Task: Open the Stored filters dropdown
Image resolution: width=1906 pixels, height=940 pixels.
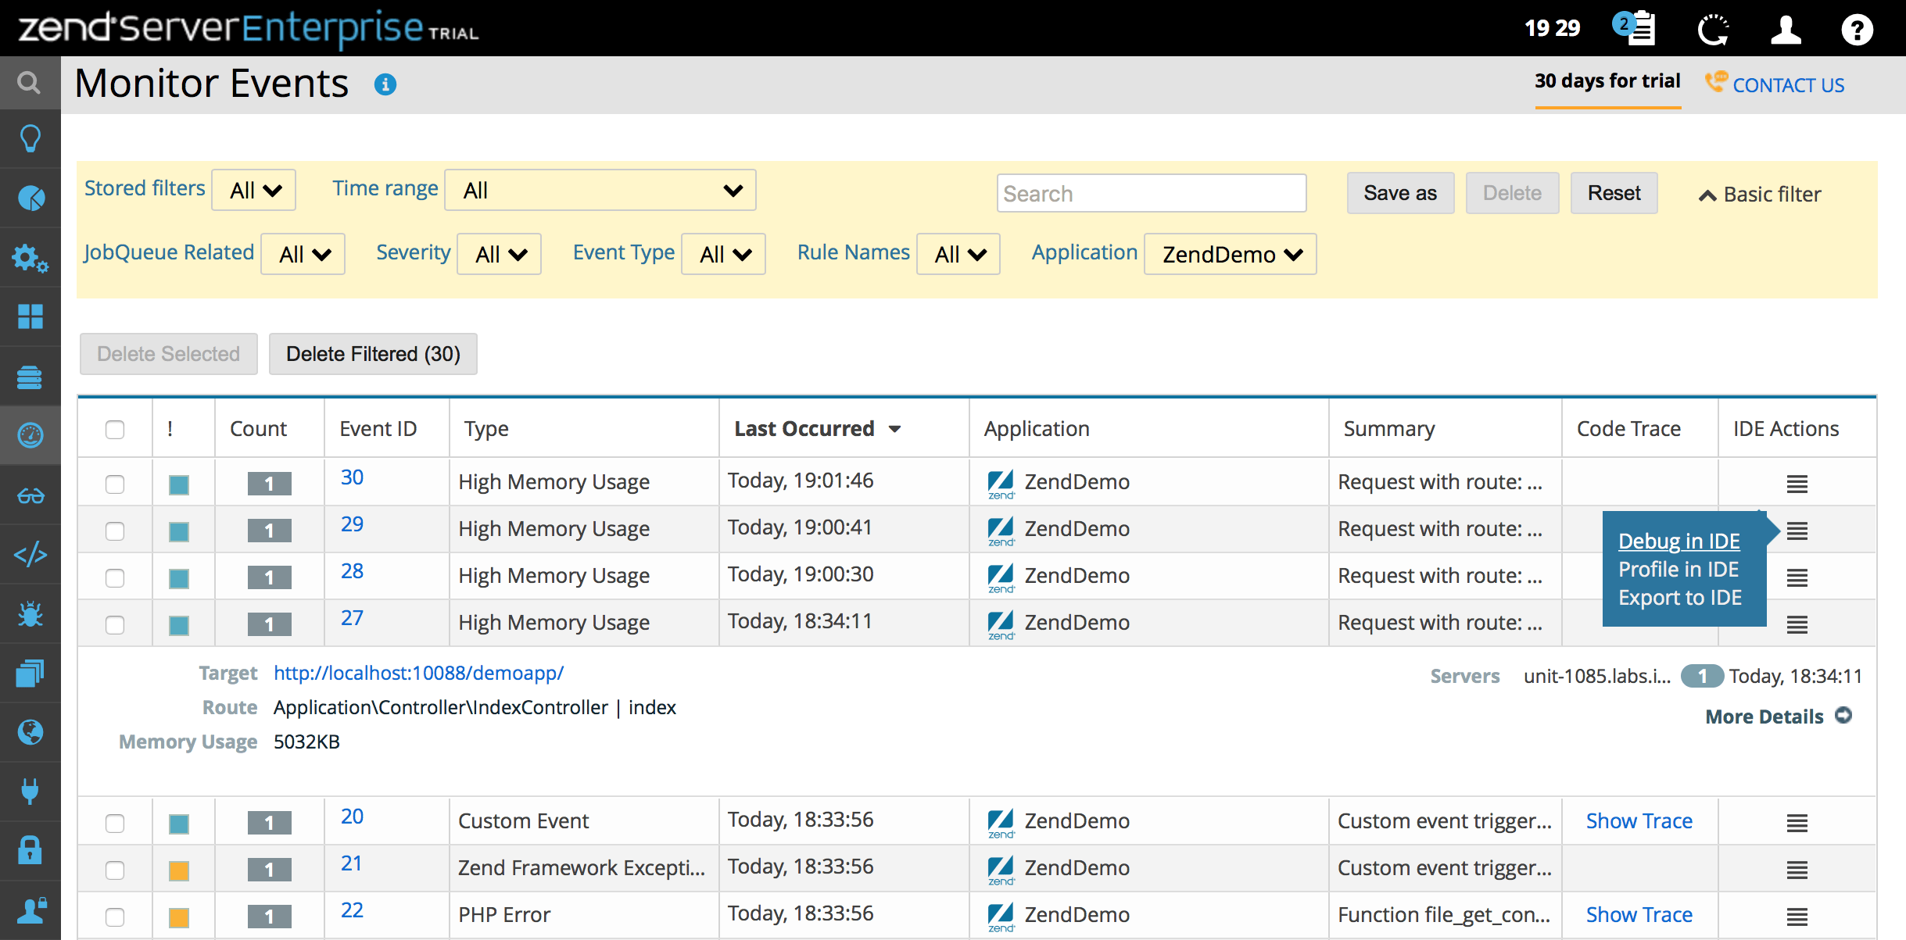Action: pos(254,190)
